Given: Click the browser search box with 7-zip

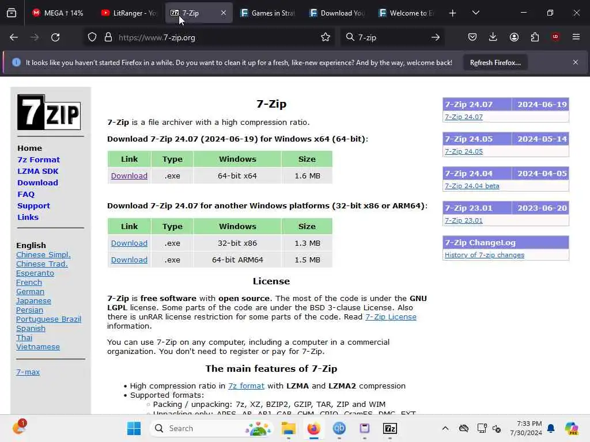Looking at the screenshot, I should point(391,37).
